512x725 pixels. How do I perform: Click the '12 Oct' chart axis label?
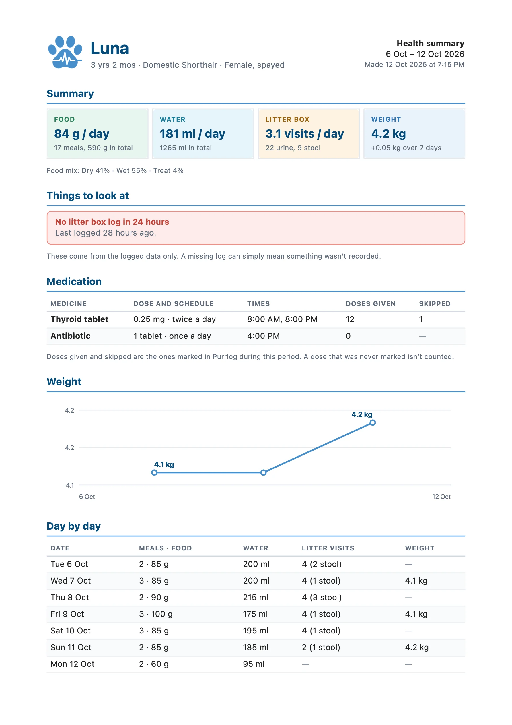(x=441, y=497)
